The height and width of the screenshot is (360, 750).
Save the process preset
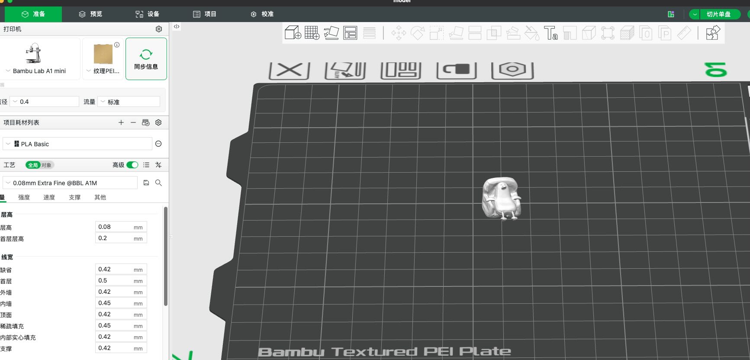tap(146, 183)
